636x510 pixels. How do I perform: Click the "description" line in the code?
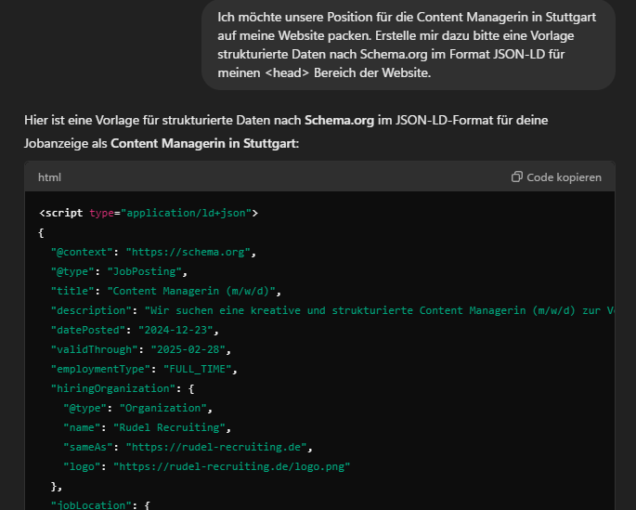point(332,310)
